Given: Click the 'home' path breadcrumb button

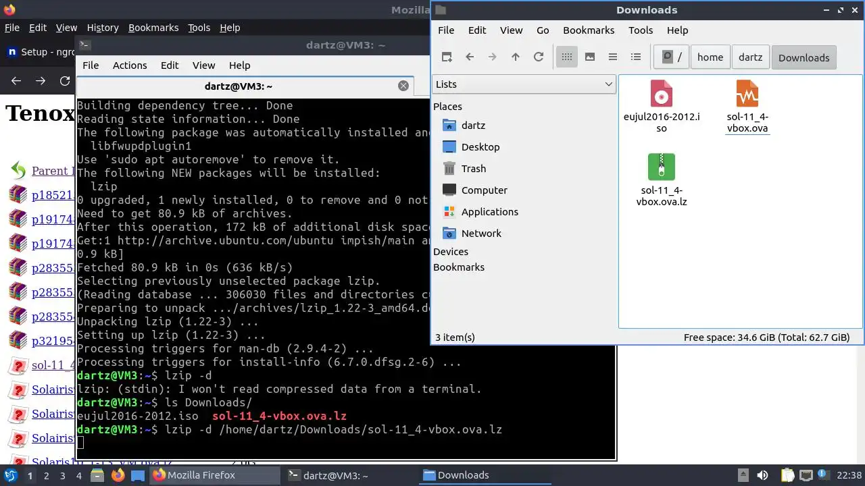Looking at the screenshot, I should tap(710, 57).
